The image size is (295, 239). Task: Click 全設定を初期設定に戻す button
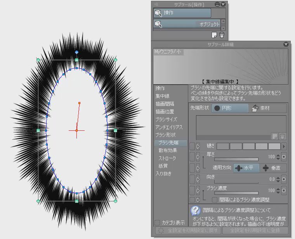pos(189,230)
